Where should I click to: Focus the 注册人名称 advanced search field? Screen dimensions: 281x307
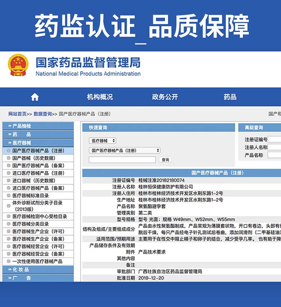pyautogui.click(x=274, y=147)
